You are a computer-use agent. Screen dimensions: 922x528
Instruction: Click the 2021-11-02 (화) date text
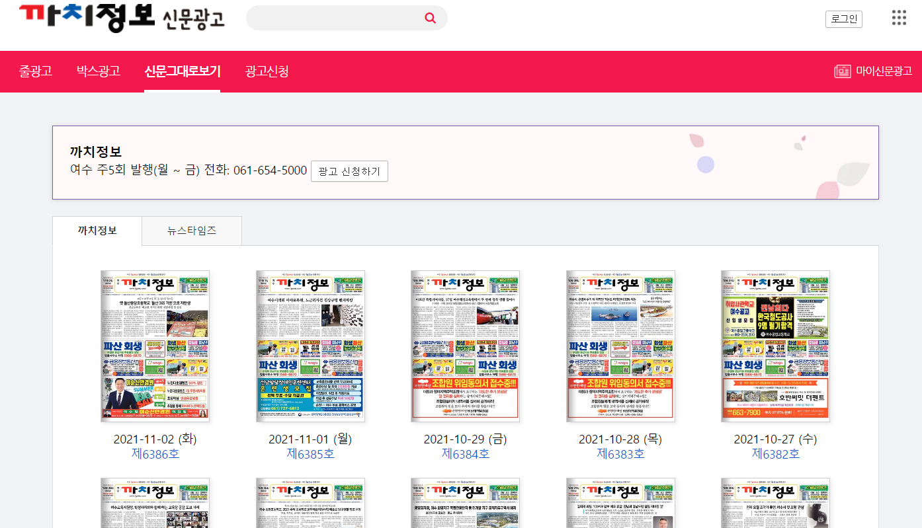[x=155, y=439]
